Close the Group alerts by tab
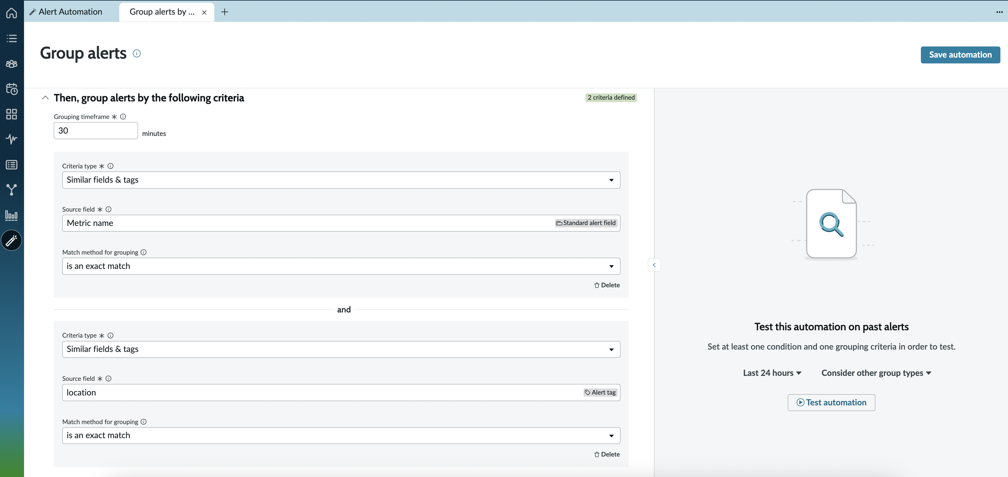The height and width of the screenshot is (477, 1008). tap(204, 13)
